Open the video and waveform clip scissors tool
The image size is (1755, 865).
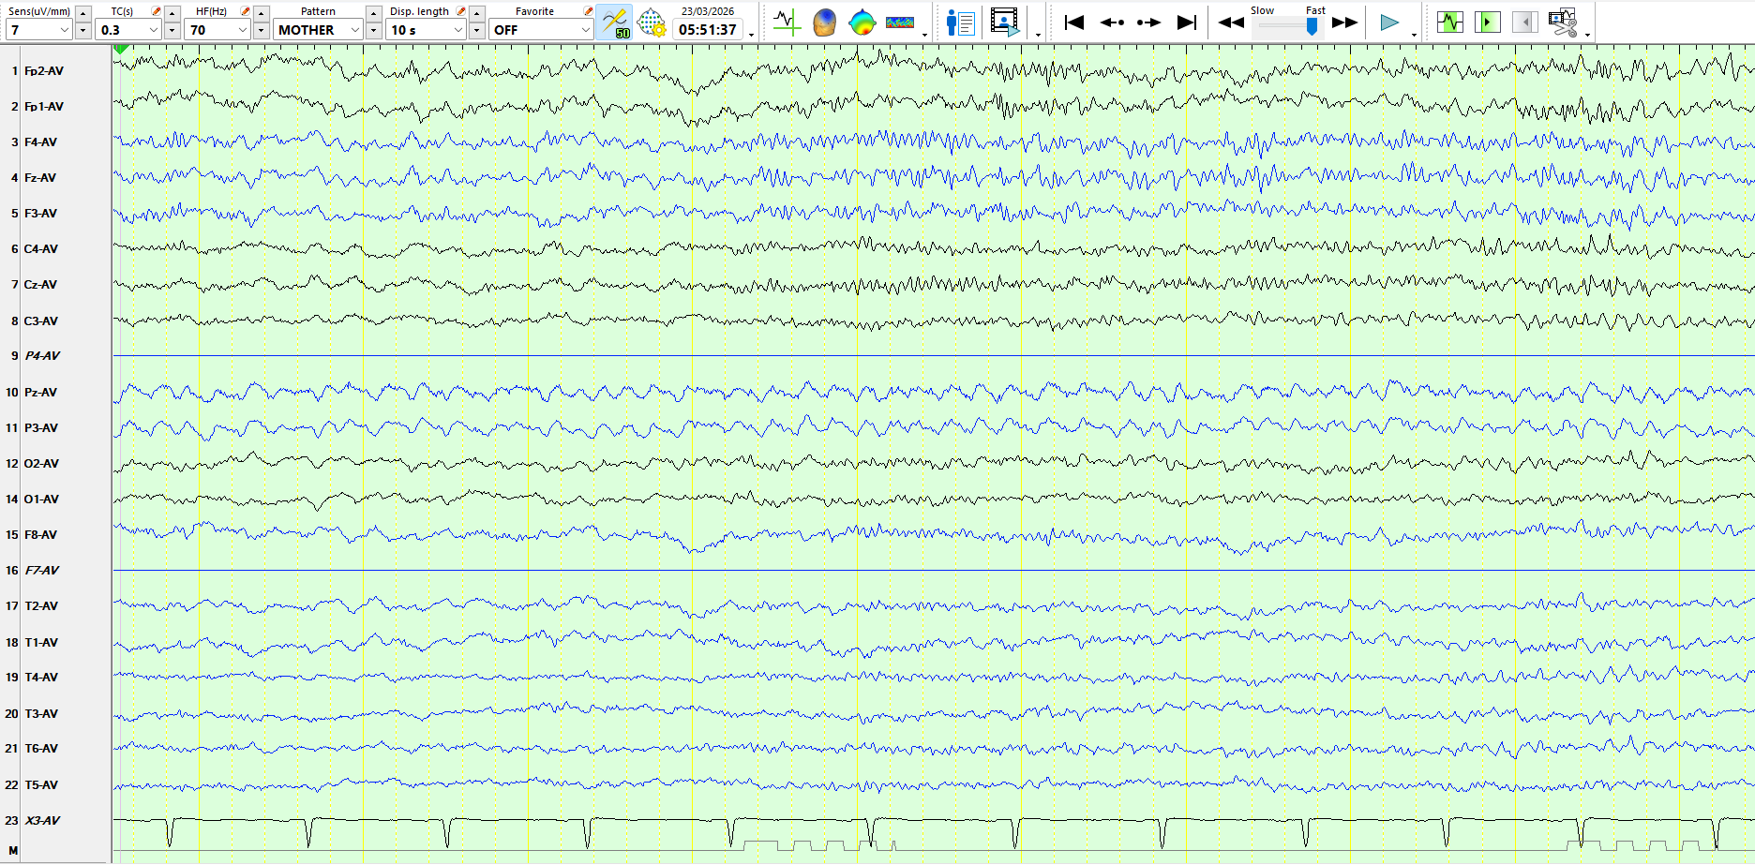(x=1563, y=22)
